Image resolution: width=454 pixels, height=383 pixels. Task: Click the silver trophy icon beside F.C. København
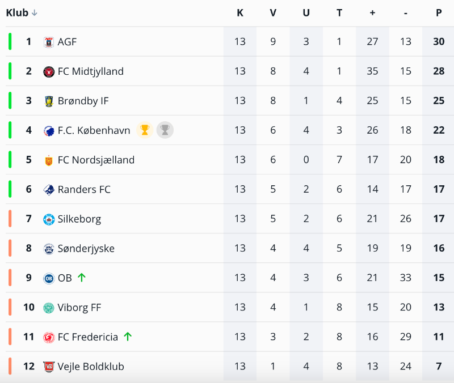click(165, 130)
